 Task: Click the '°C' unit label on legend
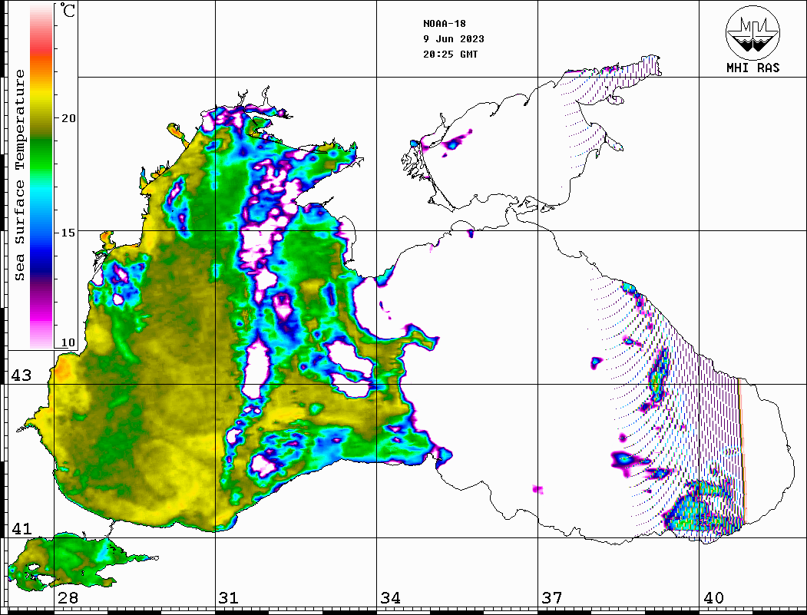pyautogui.click(x=68, y=10)
